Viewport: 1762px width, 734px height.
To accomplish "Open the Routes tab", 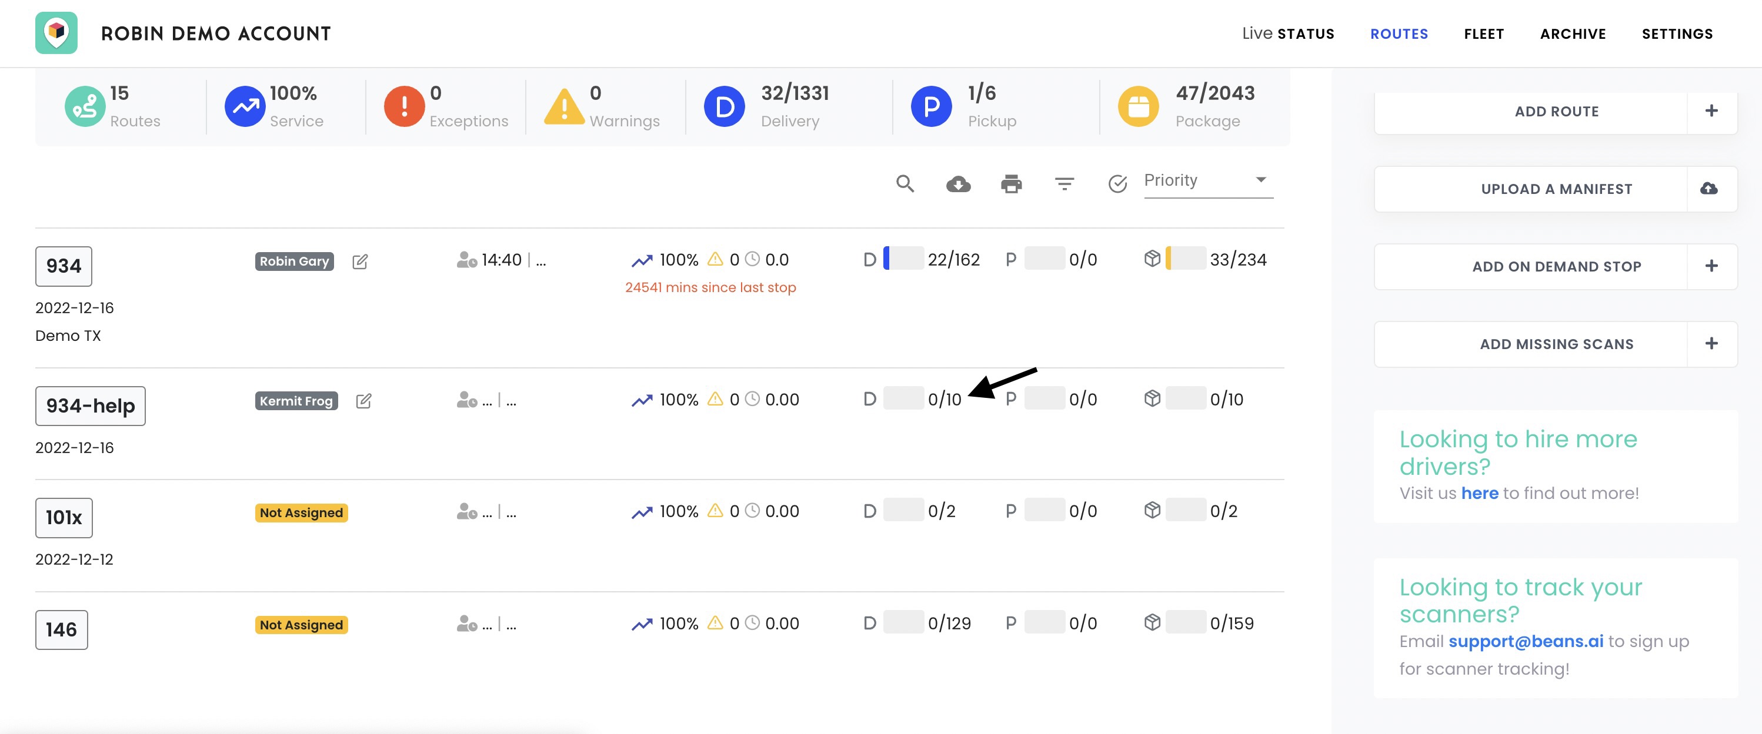I will point(1399,33).
